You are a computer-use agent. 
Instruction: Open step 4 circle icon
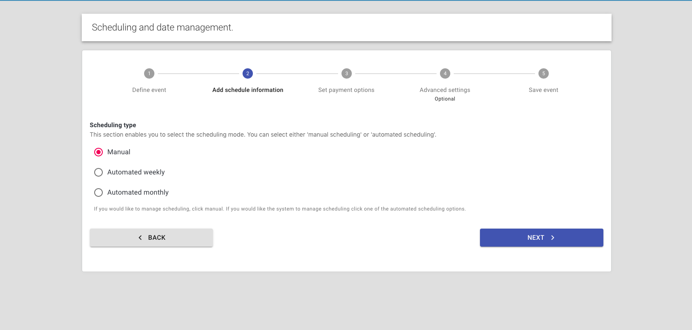pos(445,73)
